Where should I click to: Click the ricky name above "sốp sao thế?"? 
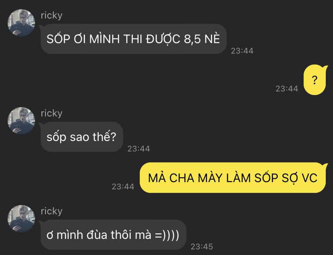click(52, 114)
